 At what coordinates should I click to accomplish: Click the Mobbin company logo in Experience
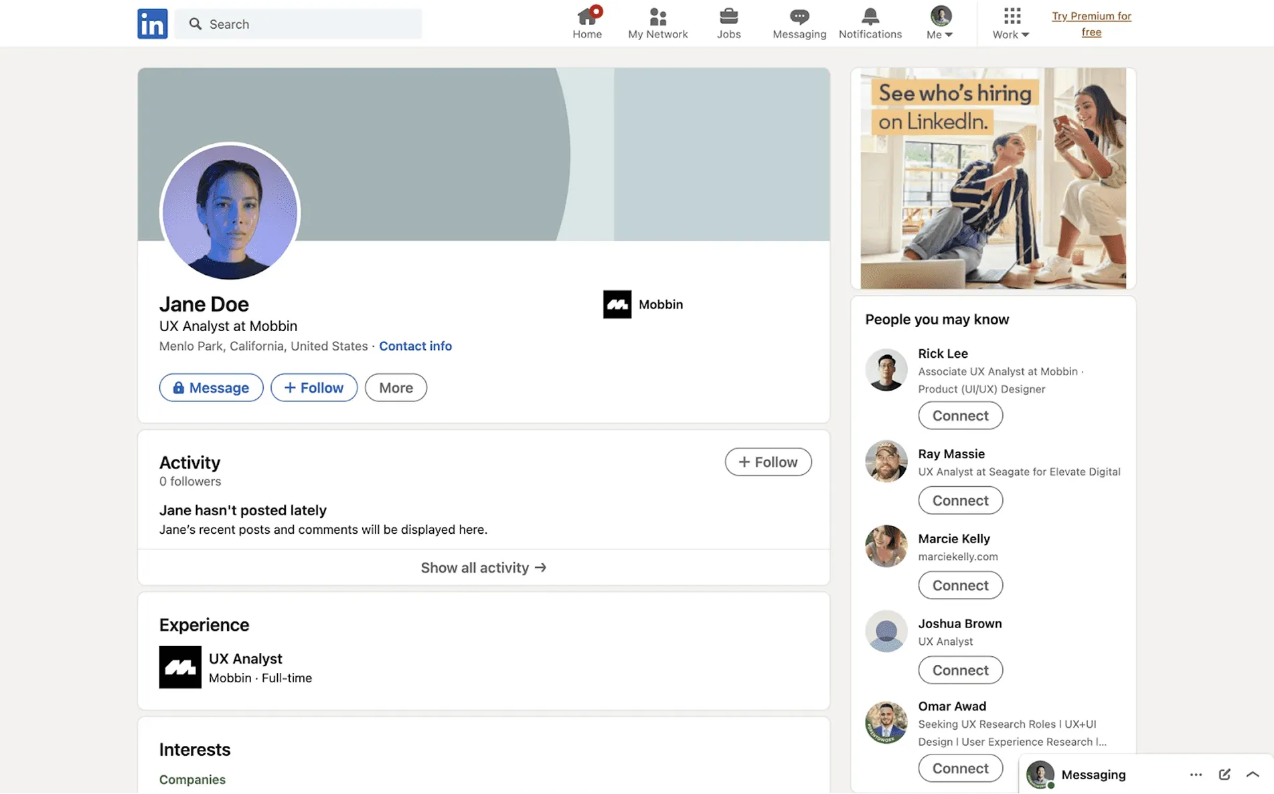(x=180, y=667)
